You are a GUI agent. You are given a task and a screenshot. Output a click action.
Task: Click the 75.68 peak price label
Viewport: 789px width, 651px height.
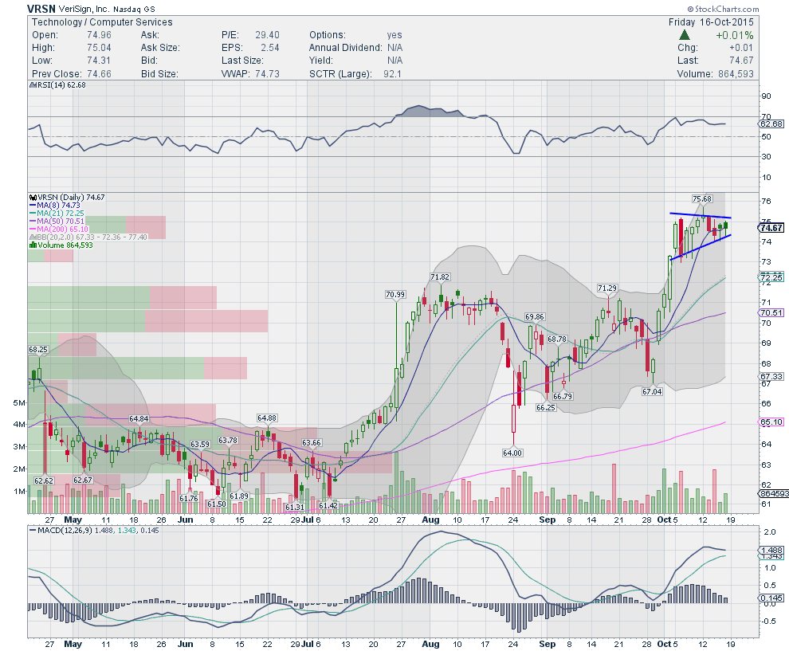coord(702,199)
